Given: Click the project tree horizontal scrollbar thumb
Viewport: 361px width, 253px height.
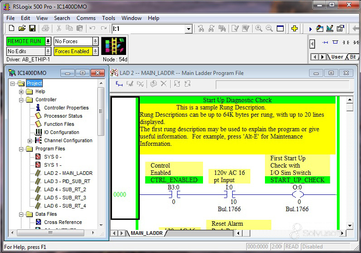Looking at the screenshot, I should click(x=50, y=233).
